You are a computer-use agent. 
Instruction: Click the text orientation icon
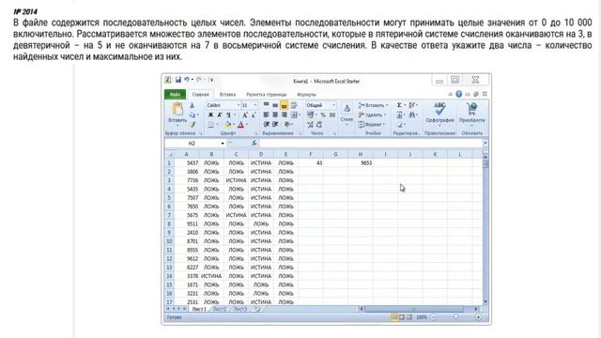(x=288, y=125)
